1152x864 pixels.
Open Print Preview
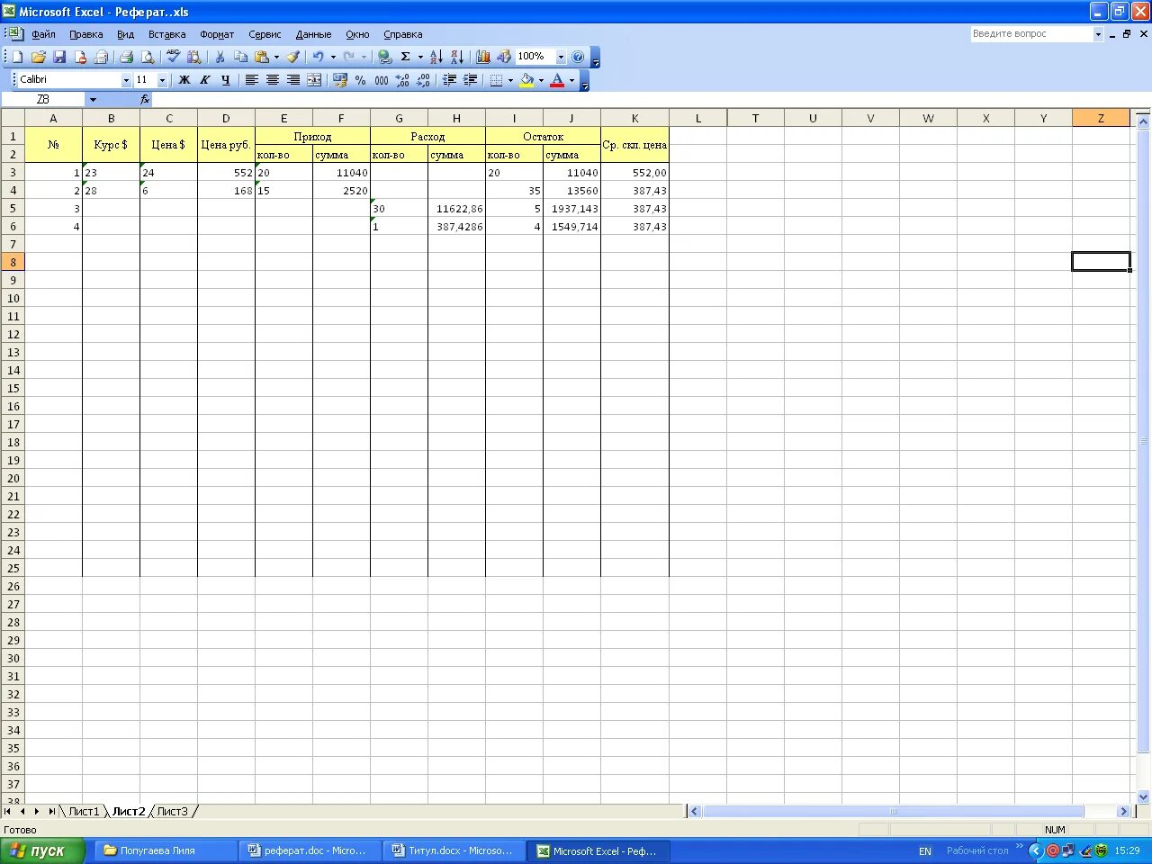point(148,57)
